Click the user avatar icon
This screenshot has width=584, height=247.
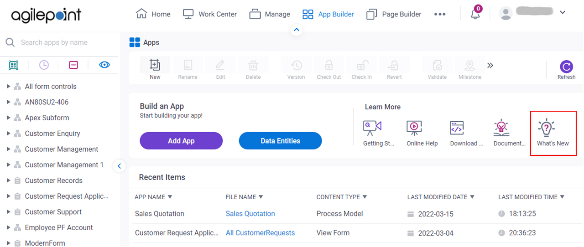(506, 13)
